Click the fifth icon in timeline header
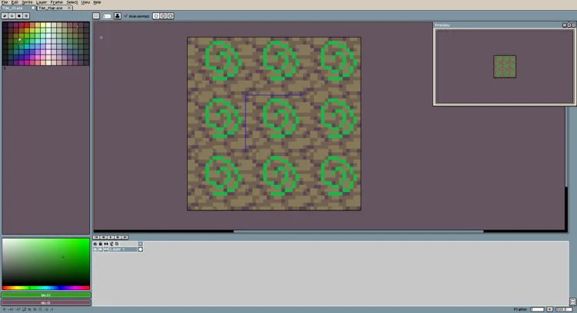577x313 pixels. click(x=117, y=244)
